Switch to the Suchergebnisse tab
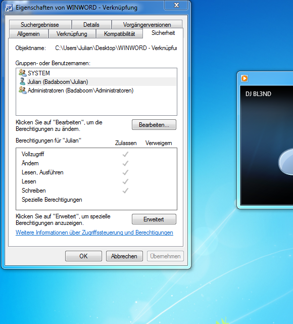This screenshot has width=293, height=324. [x=40, y=25]
